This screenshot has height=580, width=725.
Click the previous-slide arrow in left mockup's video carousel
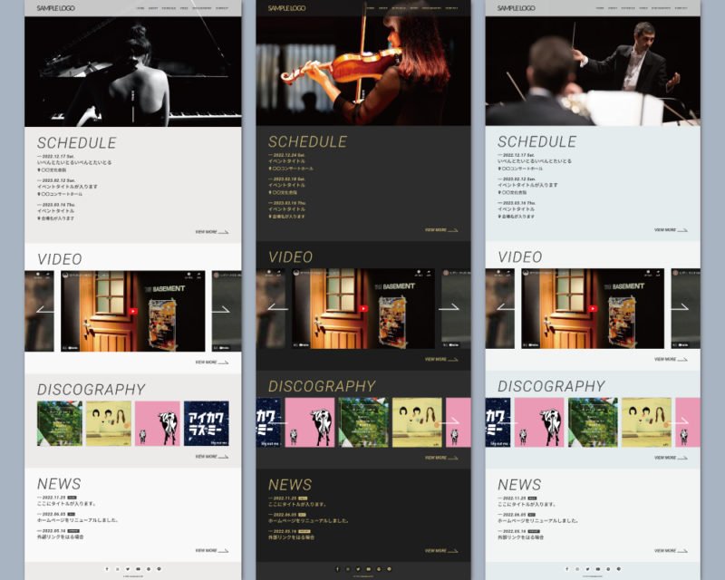click(45, 311)
